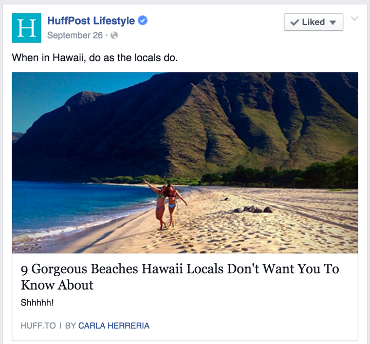
Task: Toggle the Liked button for this page
Action: click(x=313, y=22)
